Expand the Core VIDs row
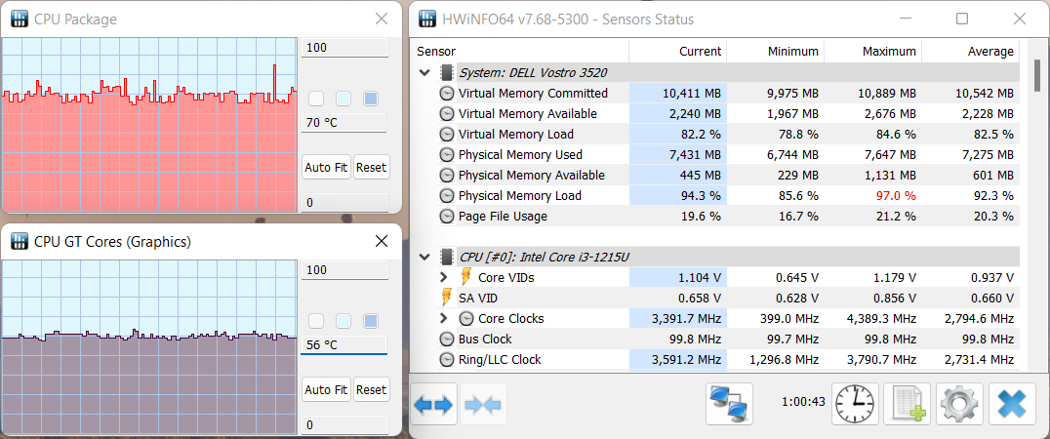Image resolution: width=1050 pixels, height=439 pixels. (x=444, y=277)
